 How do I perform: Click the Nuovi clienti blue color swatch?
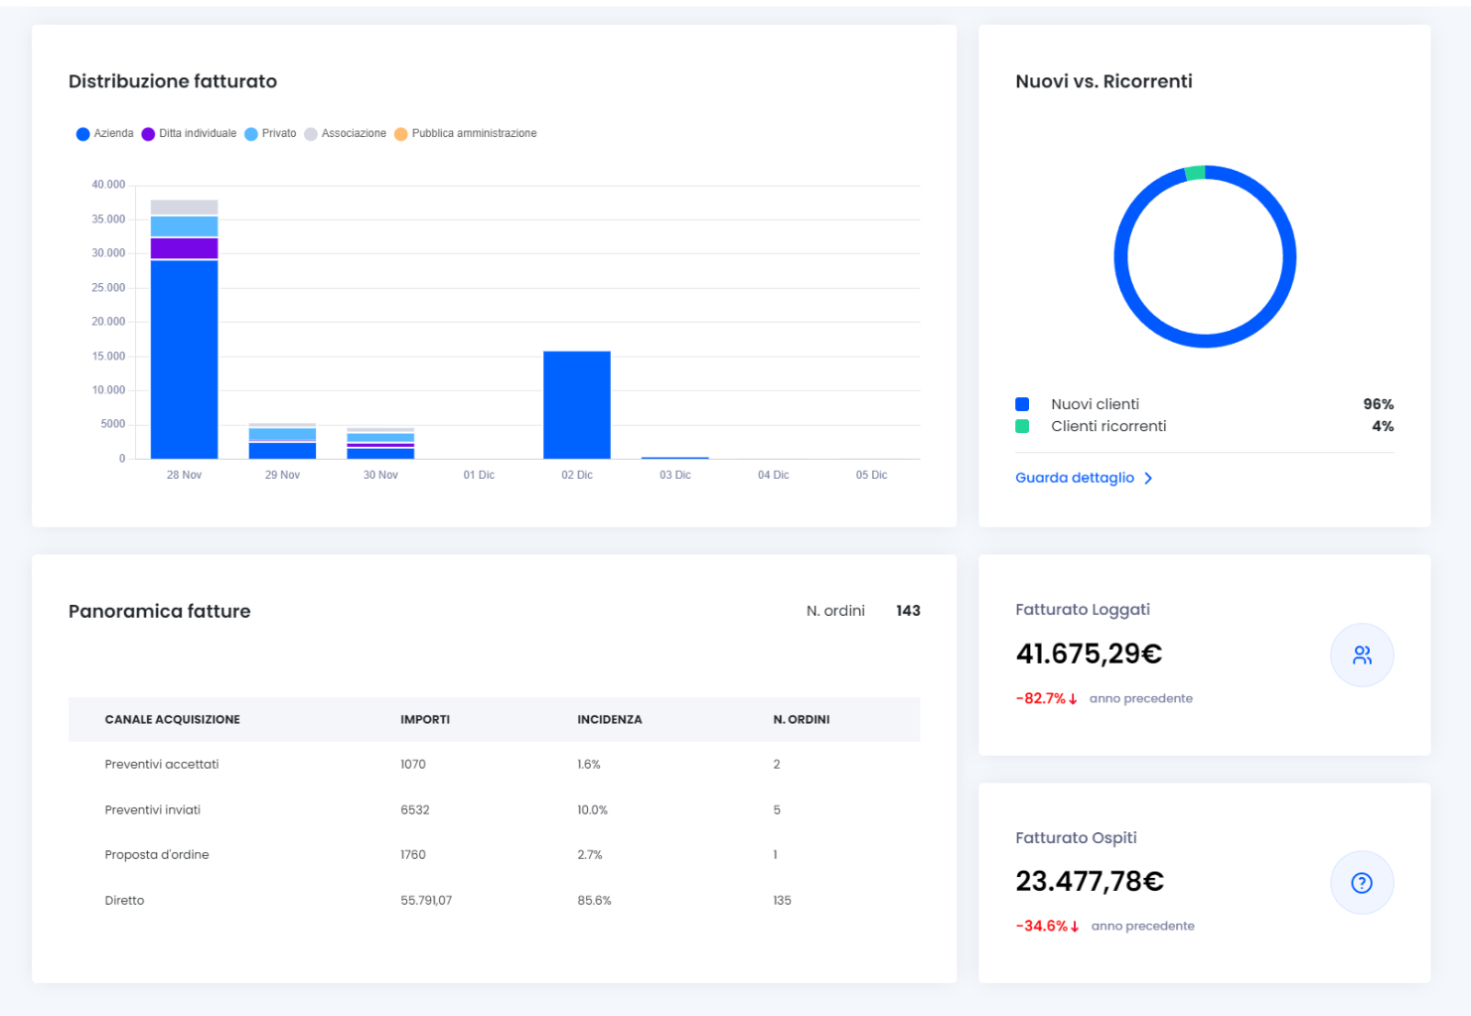[x=1022, y=404]
